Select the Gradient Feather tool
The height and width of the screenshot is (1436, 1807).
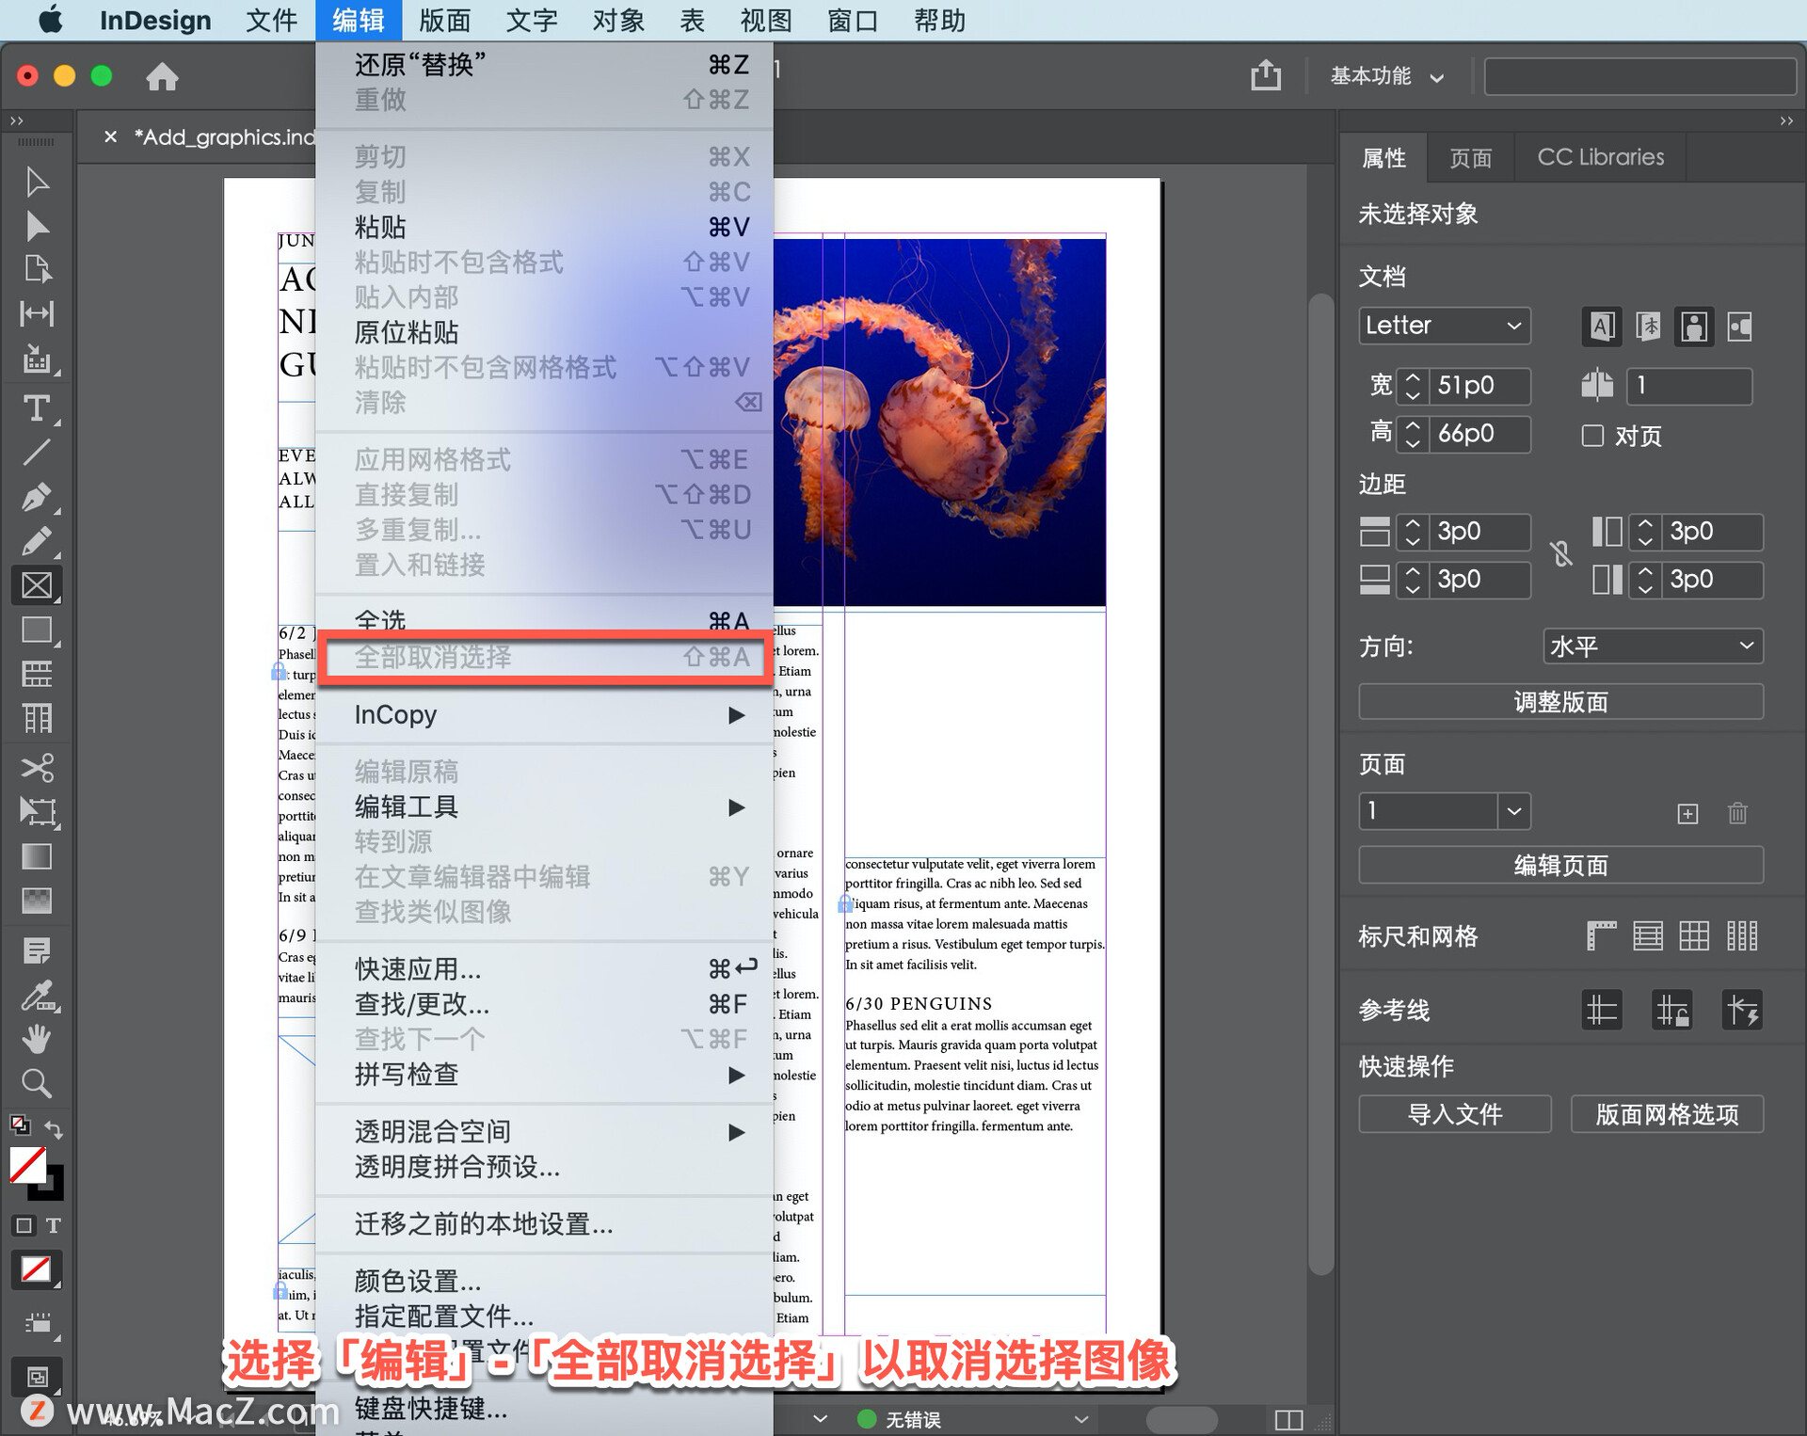point(36,901)
